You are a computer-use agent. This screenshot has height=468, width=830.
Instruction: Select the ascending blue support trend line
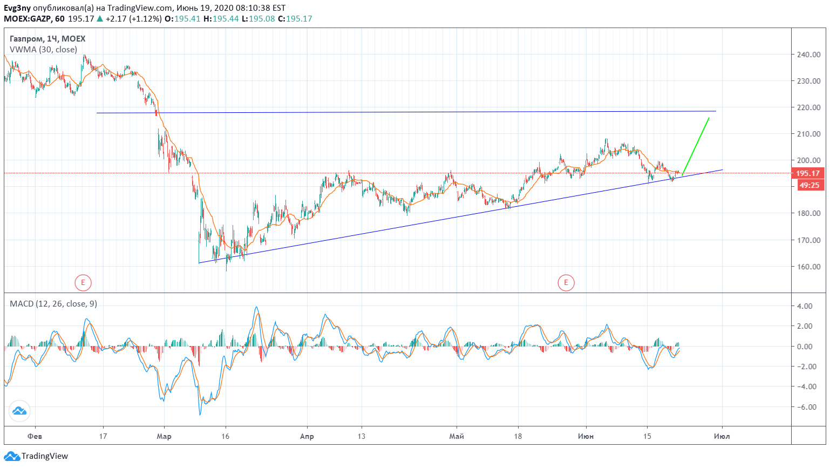(x=460, y=216)
